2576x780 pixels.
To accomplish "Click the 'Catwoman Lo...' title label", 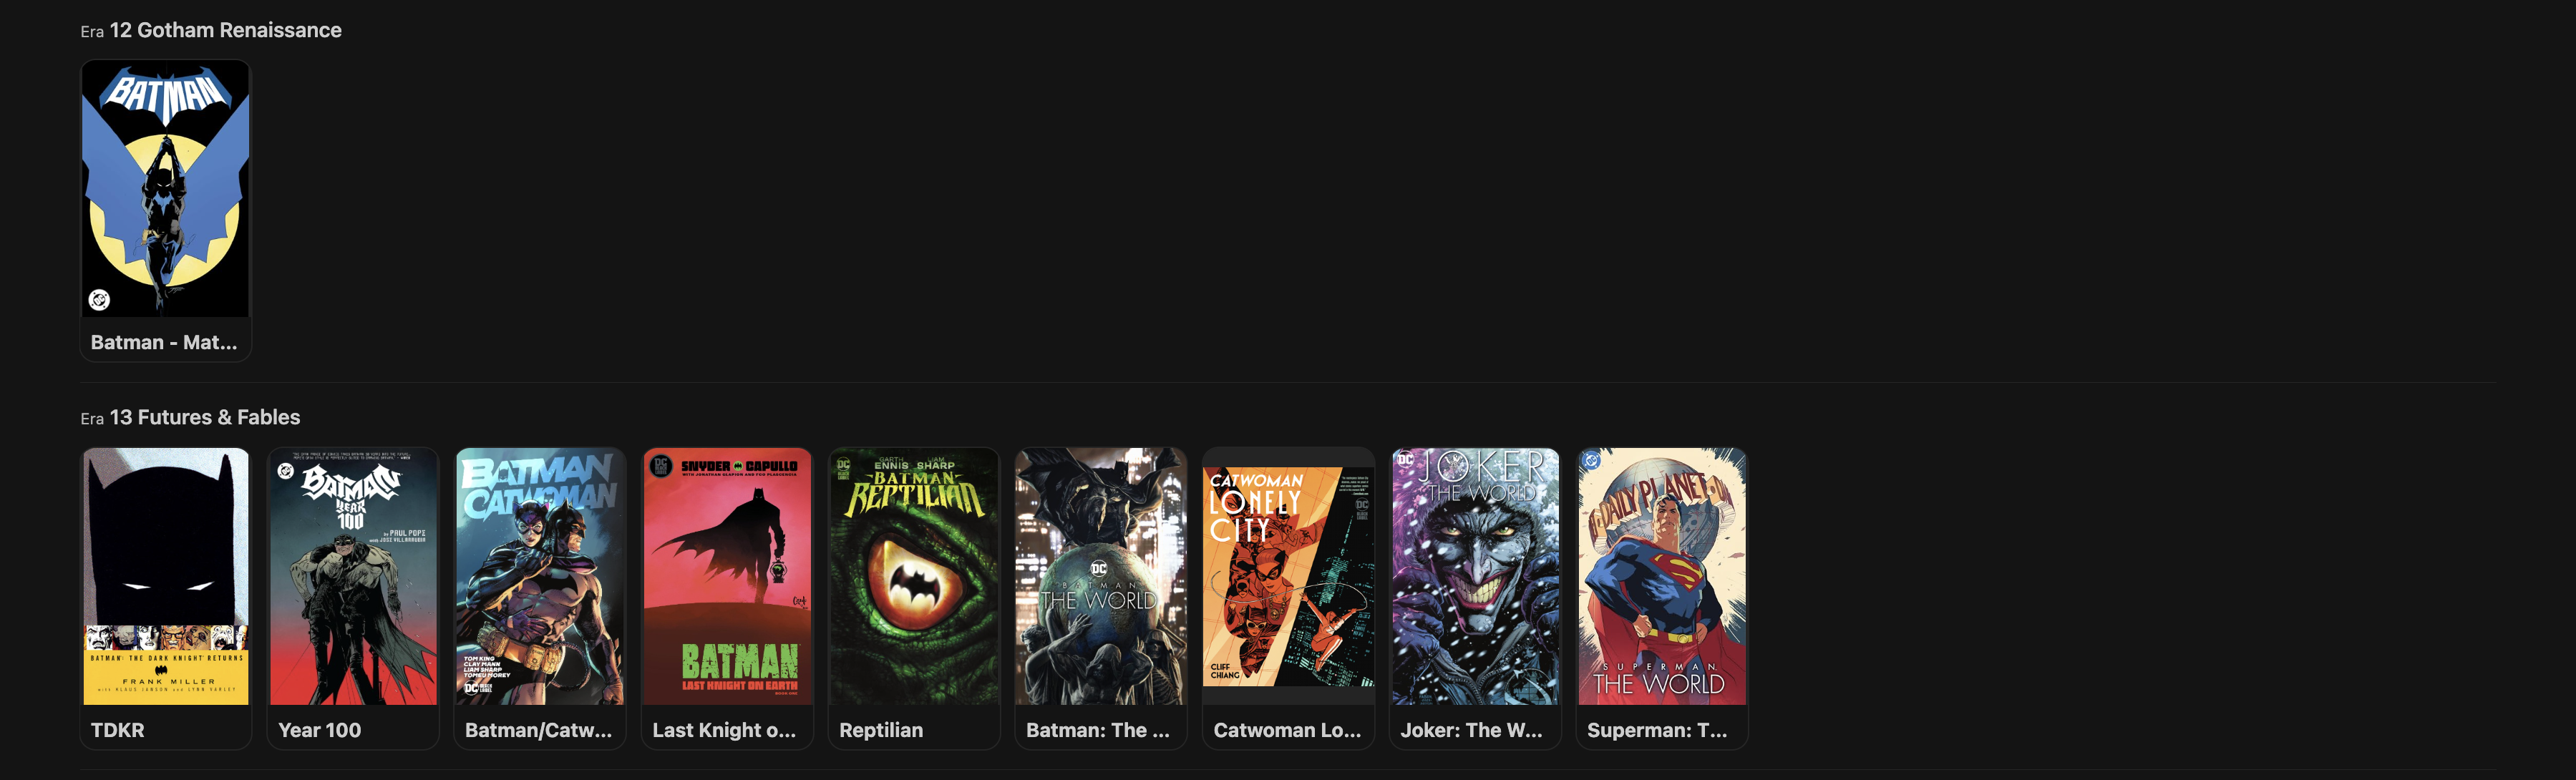I will click(x=1287, y=730).
